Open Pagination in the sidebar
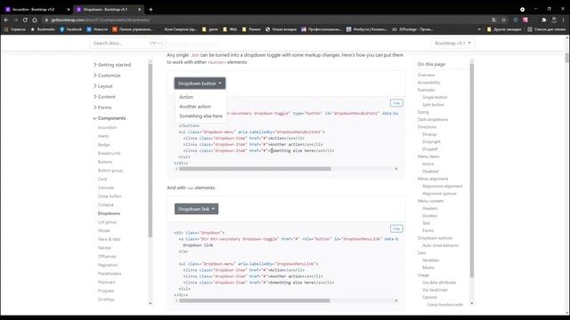Image resolution: width=570 pixels, height=320 pixels. pyautogui.click(x=108, y=265)
